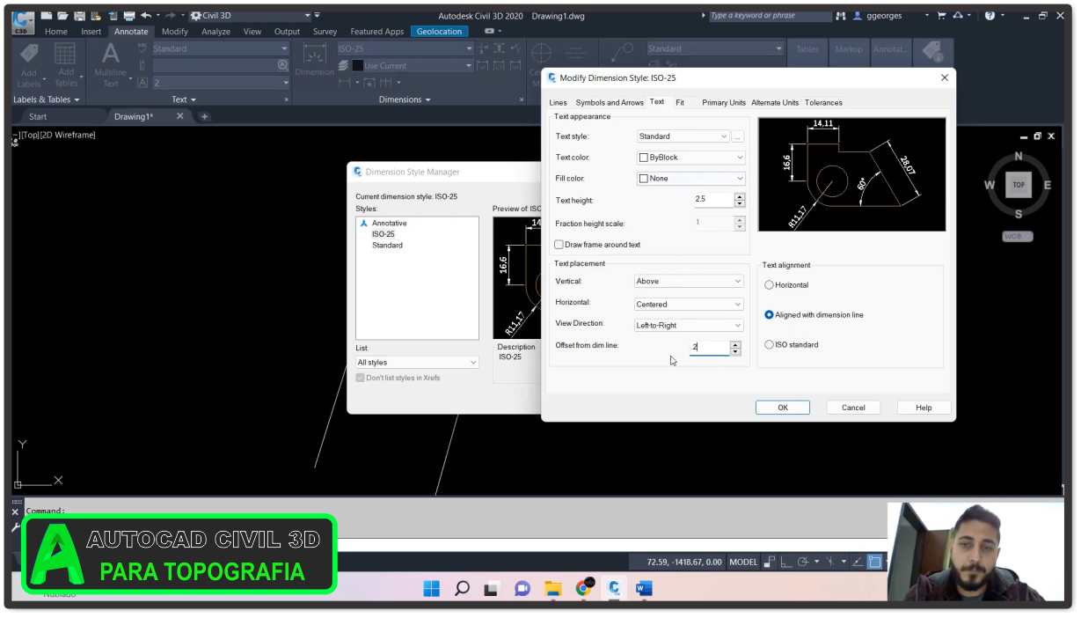Click the user sign-in icon beside ggeorges

(x=858, y=16)
